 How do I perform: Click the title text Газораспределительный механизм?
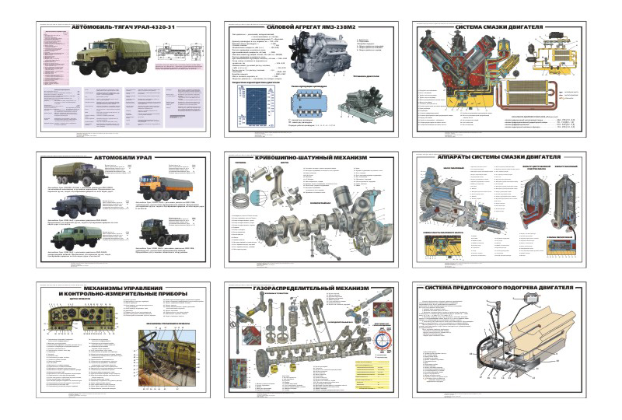click(x=311, y=288)
